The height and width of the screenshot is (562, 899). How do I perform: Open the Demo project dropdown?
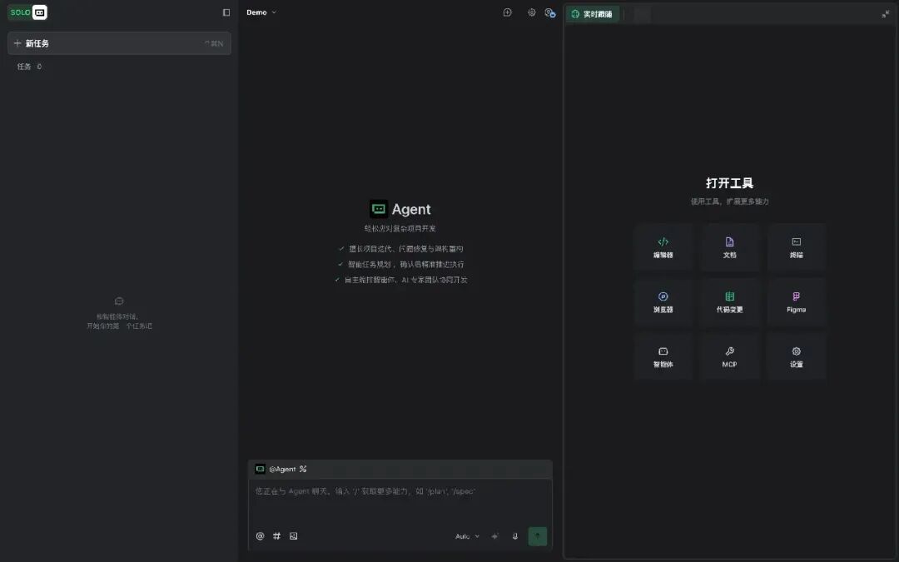(x=261, y=12)
